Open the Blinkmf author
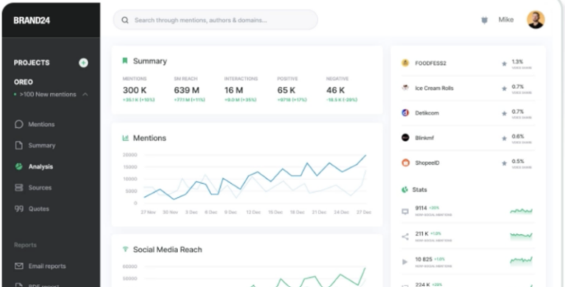 coord(424,138)
